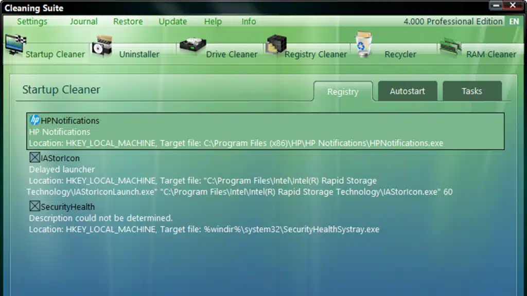Toggle the IAStorIcon entry checkbox icon
This screenshot has width=527, height=296.
click(x=34, y=157)
